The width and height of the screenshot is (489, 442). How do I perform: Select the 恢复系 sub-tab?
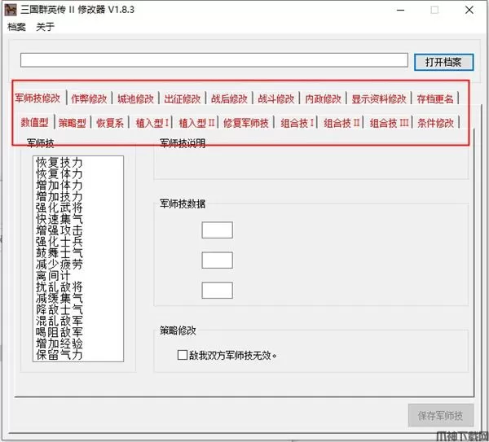110,123
